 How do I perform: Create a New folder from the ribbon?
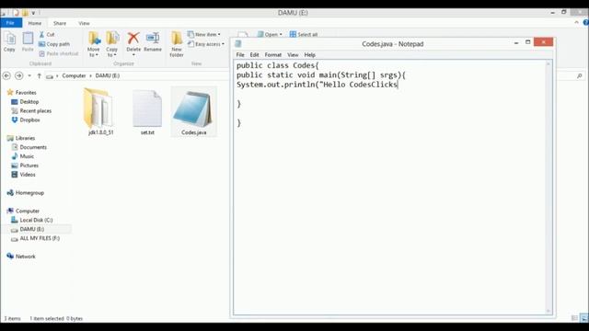tap(177, 44)
